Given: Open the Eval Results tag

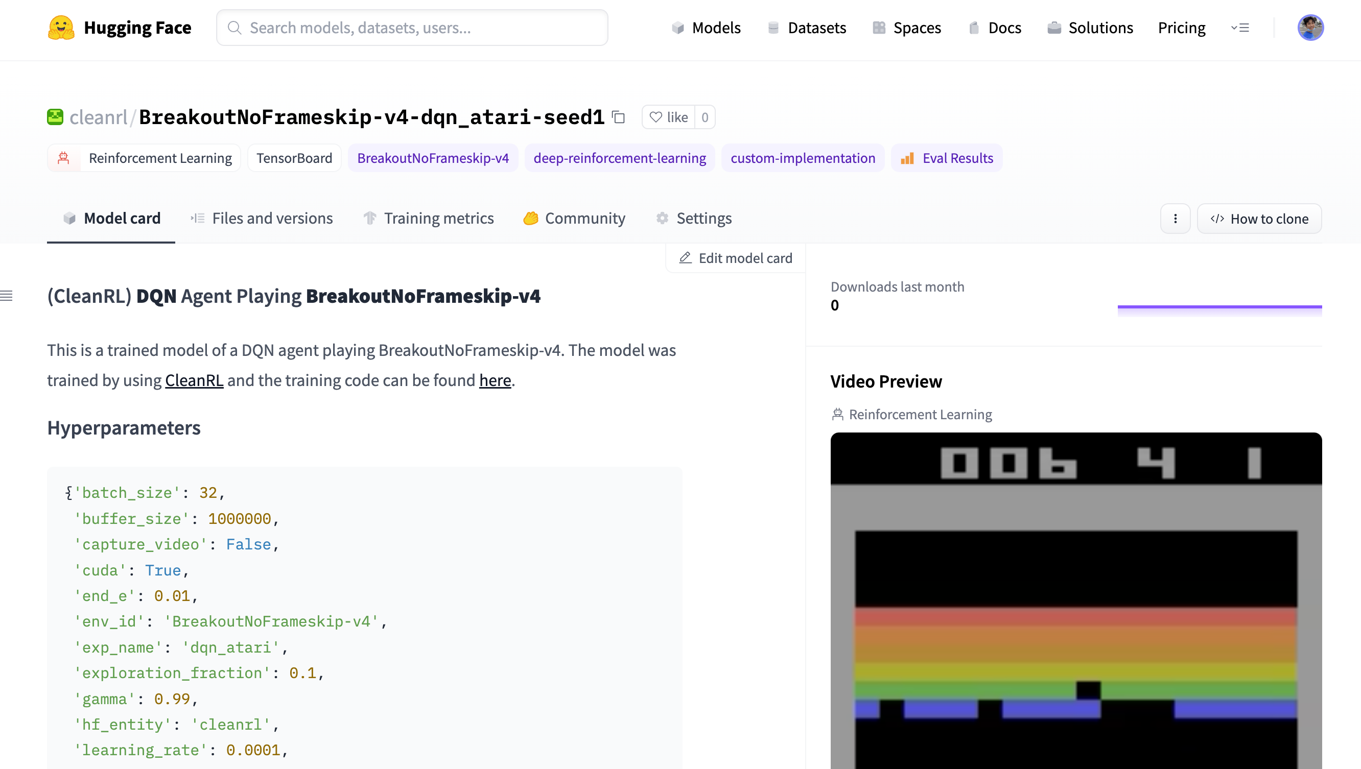Looking at the screenshot, I should [946, 158].
